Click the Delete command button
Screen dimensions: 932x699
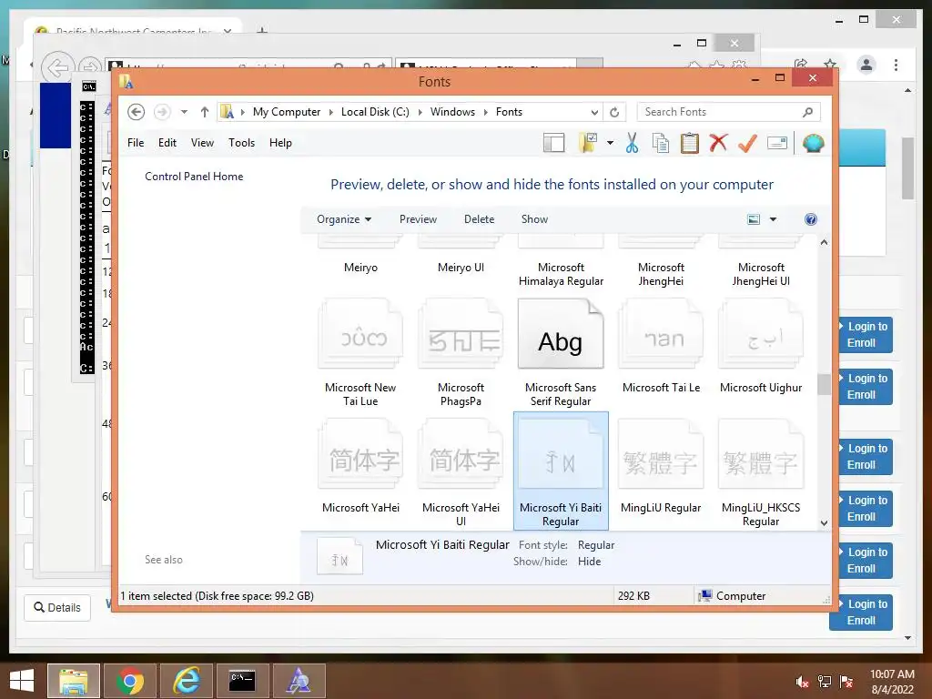pos(479,219)
